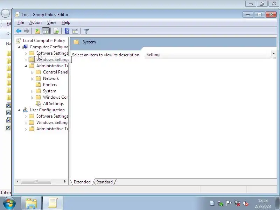
Task: Click the details pane scroll-up arrow
Action: [274, 54]
